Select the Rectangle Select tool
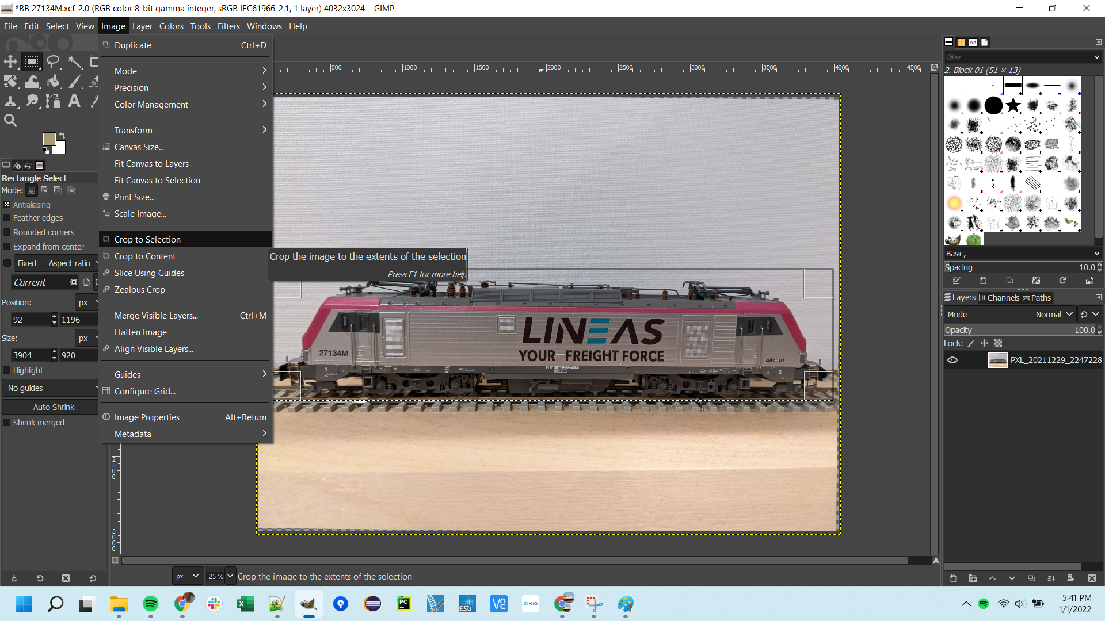 (32, 62)
